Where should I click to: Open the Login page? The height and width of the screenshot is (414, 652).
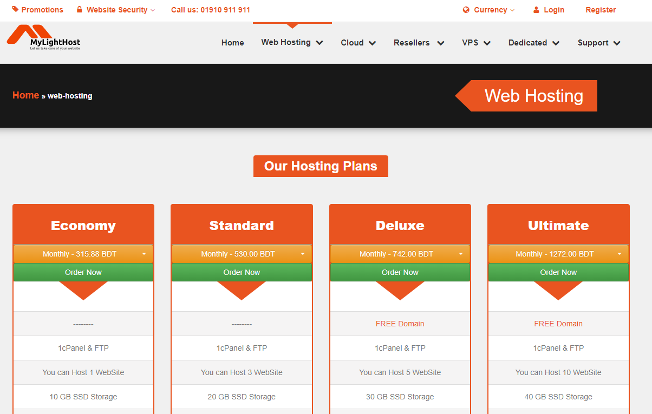(x=554, y=10)
